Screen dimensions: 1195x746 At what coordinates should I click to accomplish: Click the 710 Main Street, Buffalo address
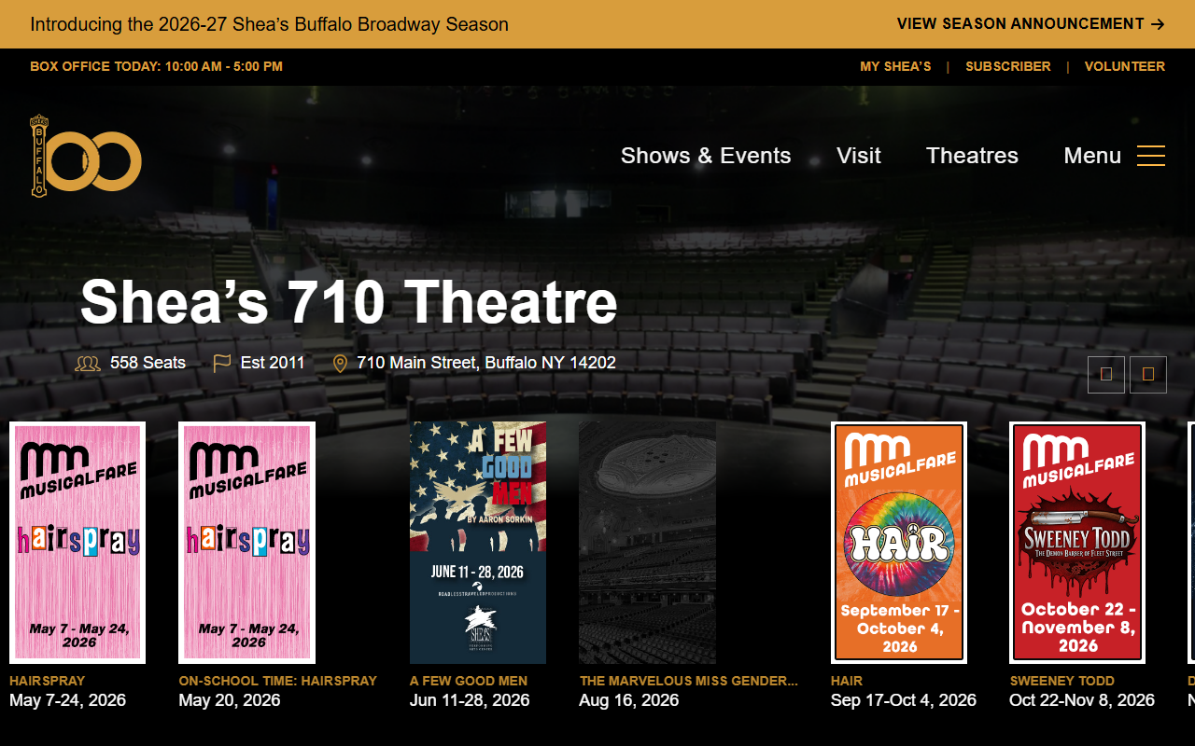pos(486,363)
